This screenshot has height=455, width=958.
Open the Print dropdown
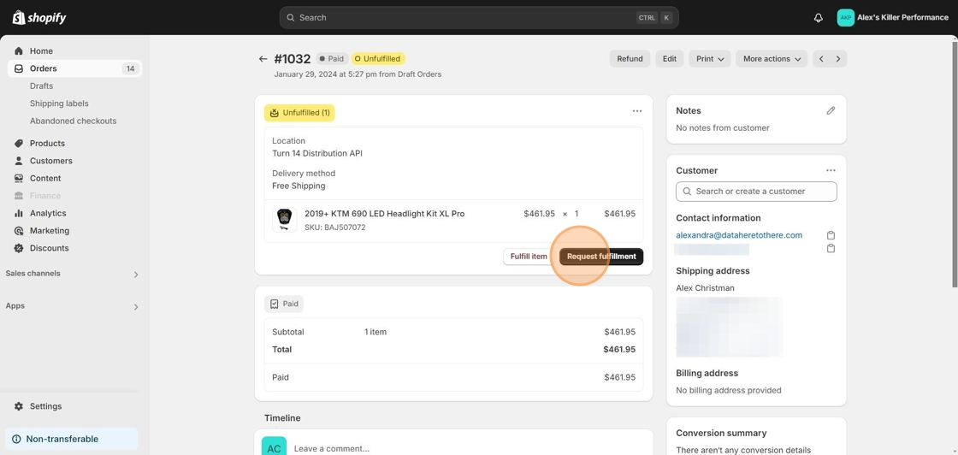(x=709, y=59)
